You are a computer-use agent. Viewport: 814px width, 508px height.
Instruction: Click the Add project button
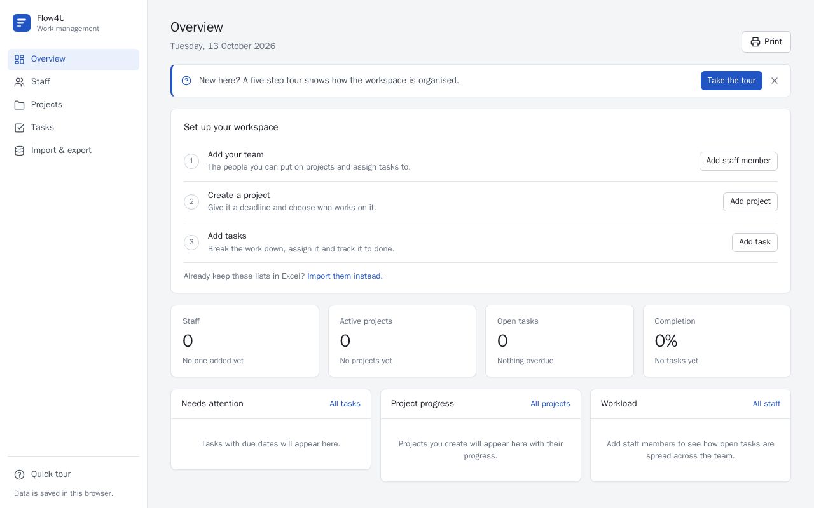click(750, 202)
